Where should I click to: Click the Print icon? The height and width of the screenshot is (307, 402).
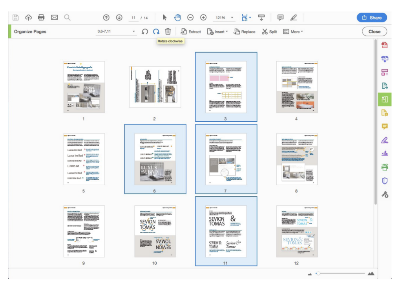click(41, 17)
